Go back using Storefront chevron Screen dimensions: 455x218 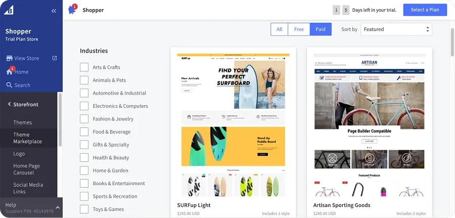click(9, 104)
